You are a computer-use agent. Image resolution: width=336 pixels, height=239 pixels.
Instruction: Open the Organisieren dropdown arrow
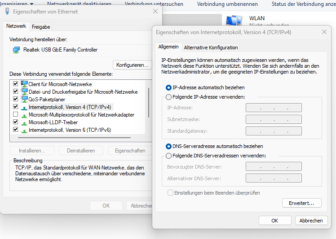click(x=32, y=4)
